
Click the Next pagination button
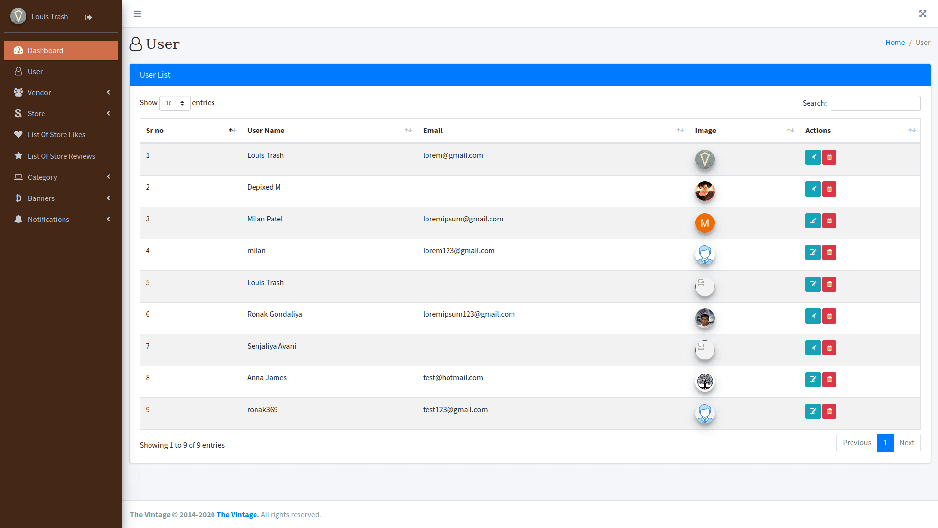907,443
